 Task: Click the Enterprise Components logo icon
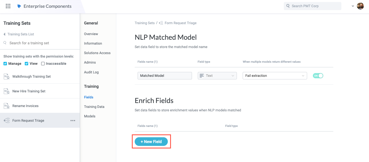pos(19,6)
